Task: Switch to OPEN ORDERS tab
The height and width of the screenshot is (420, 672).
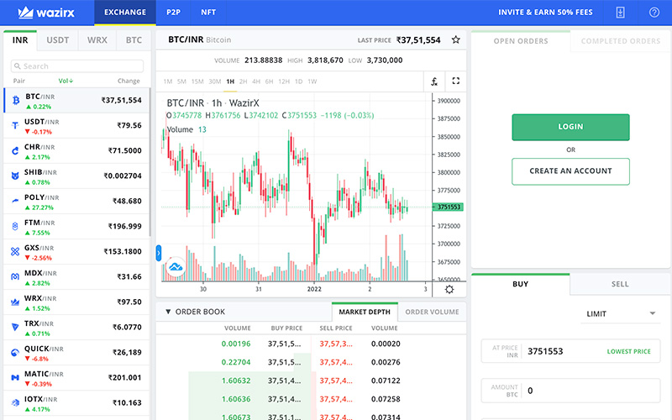Action: [521, 41]
